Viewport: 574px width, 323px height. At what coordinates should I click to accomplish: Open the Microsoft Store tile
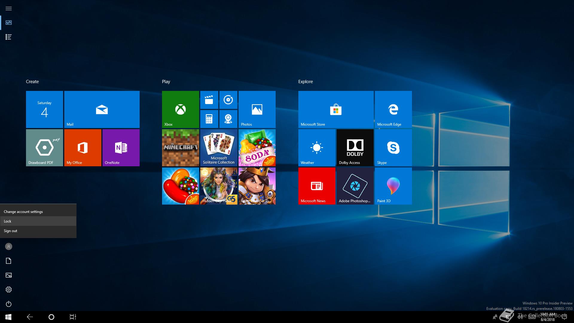pos(336,109)
